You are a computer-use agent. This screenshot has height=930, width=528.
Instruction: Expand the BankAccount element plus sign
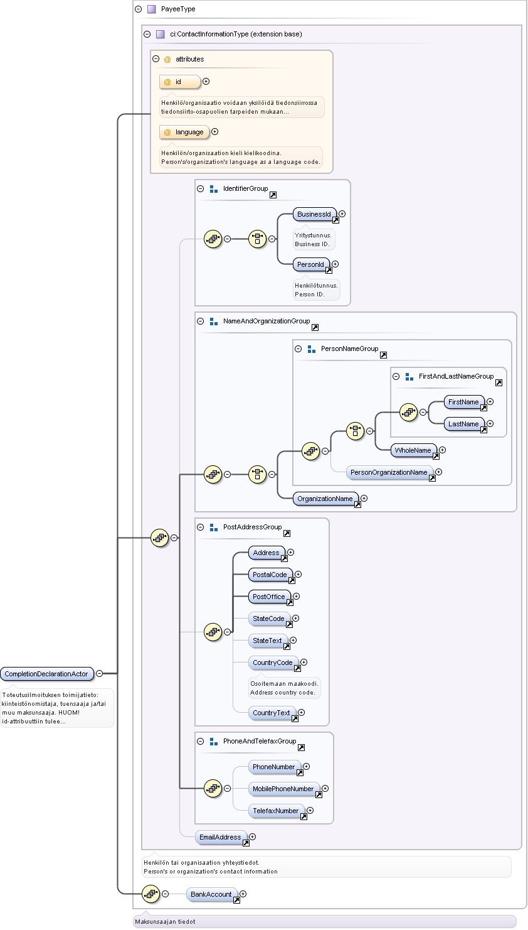[x=243, y=894]
